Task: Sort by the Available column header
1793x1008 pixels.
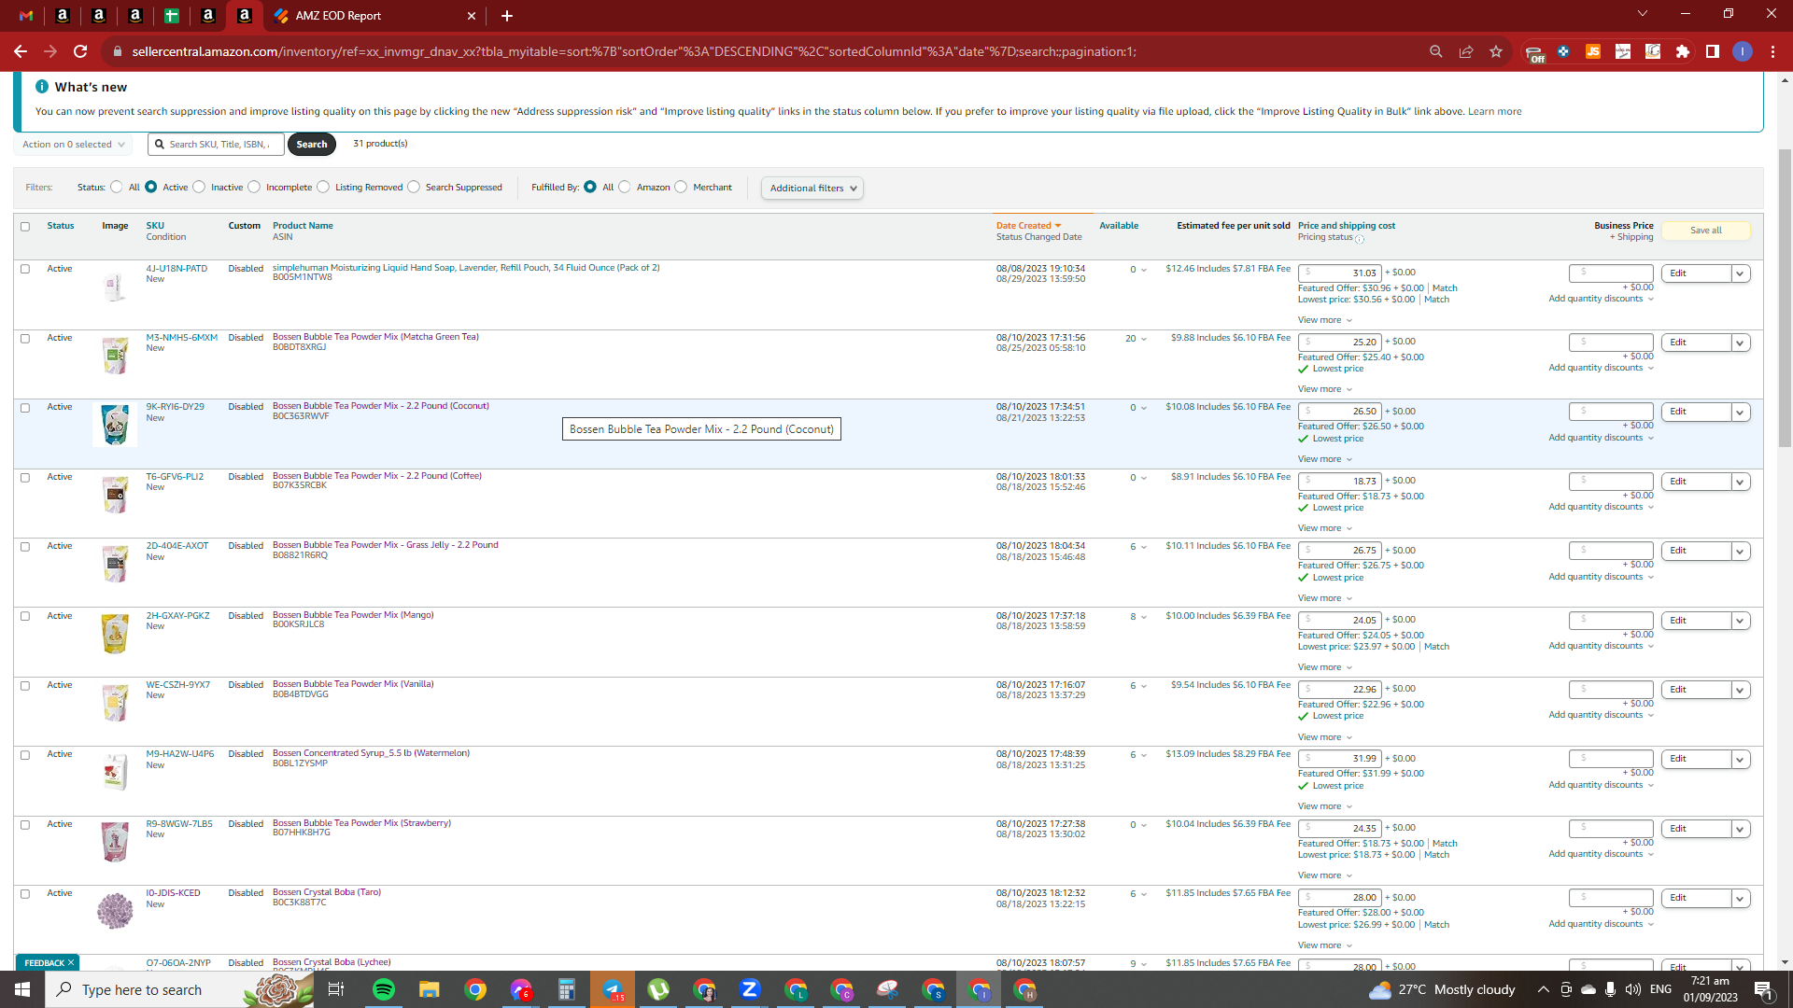Action: coord(1119,226)
